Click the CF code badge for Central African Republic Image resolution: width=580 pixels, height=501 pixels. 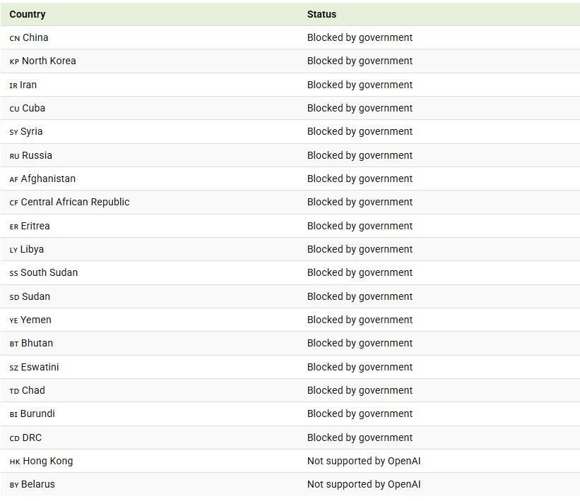(x=13, y=203)
